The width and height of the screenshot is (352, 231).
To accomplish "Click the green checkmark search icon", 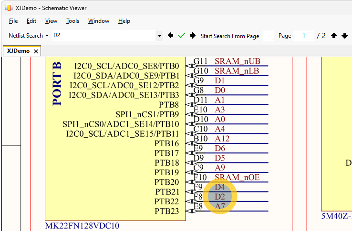I will click(x=181, y=36).
